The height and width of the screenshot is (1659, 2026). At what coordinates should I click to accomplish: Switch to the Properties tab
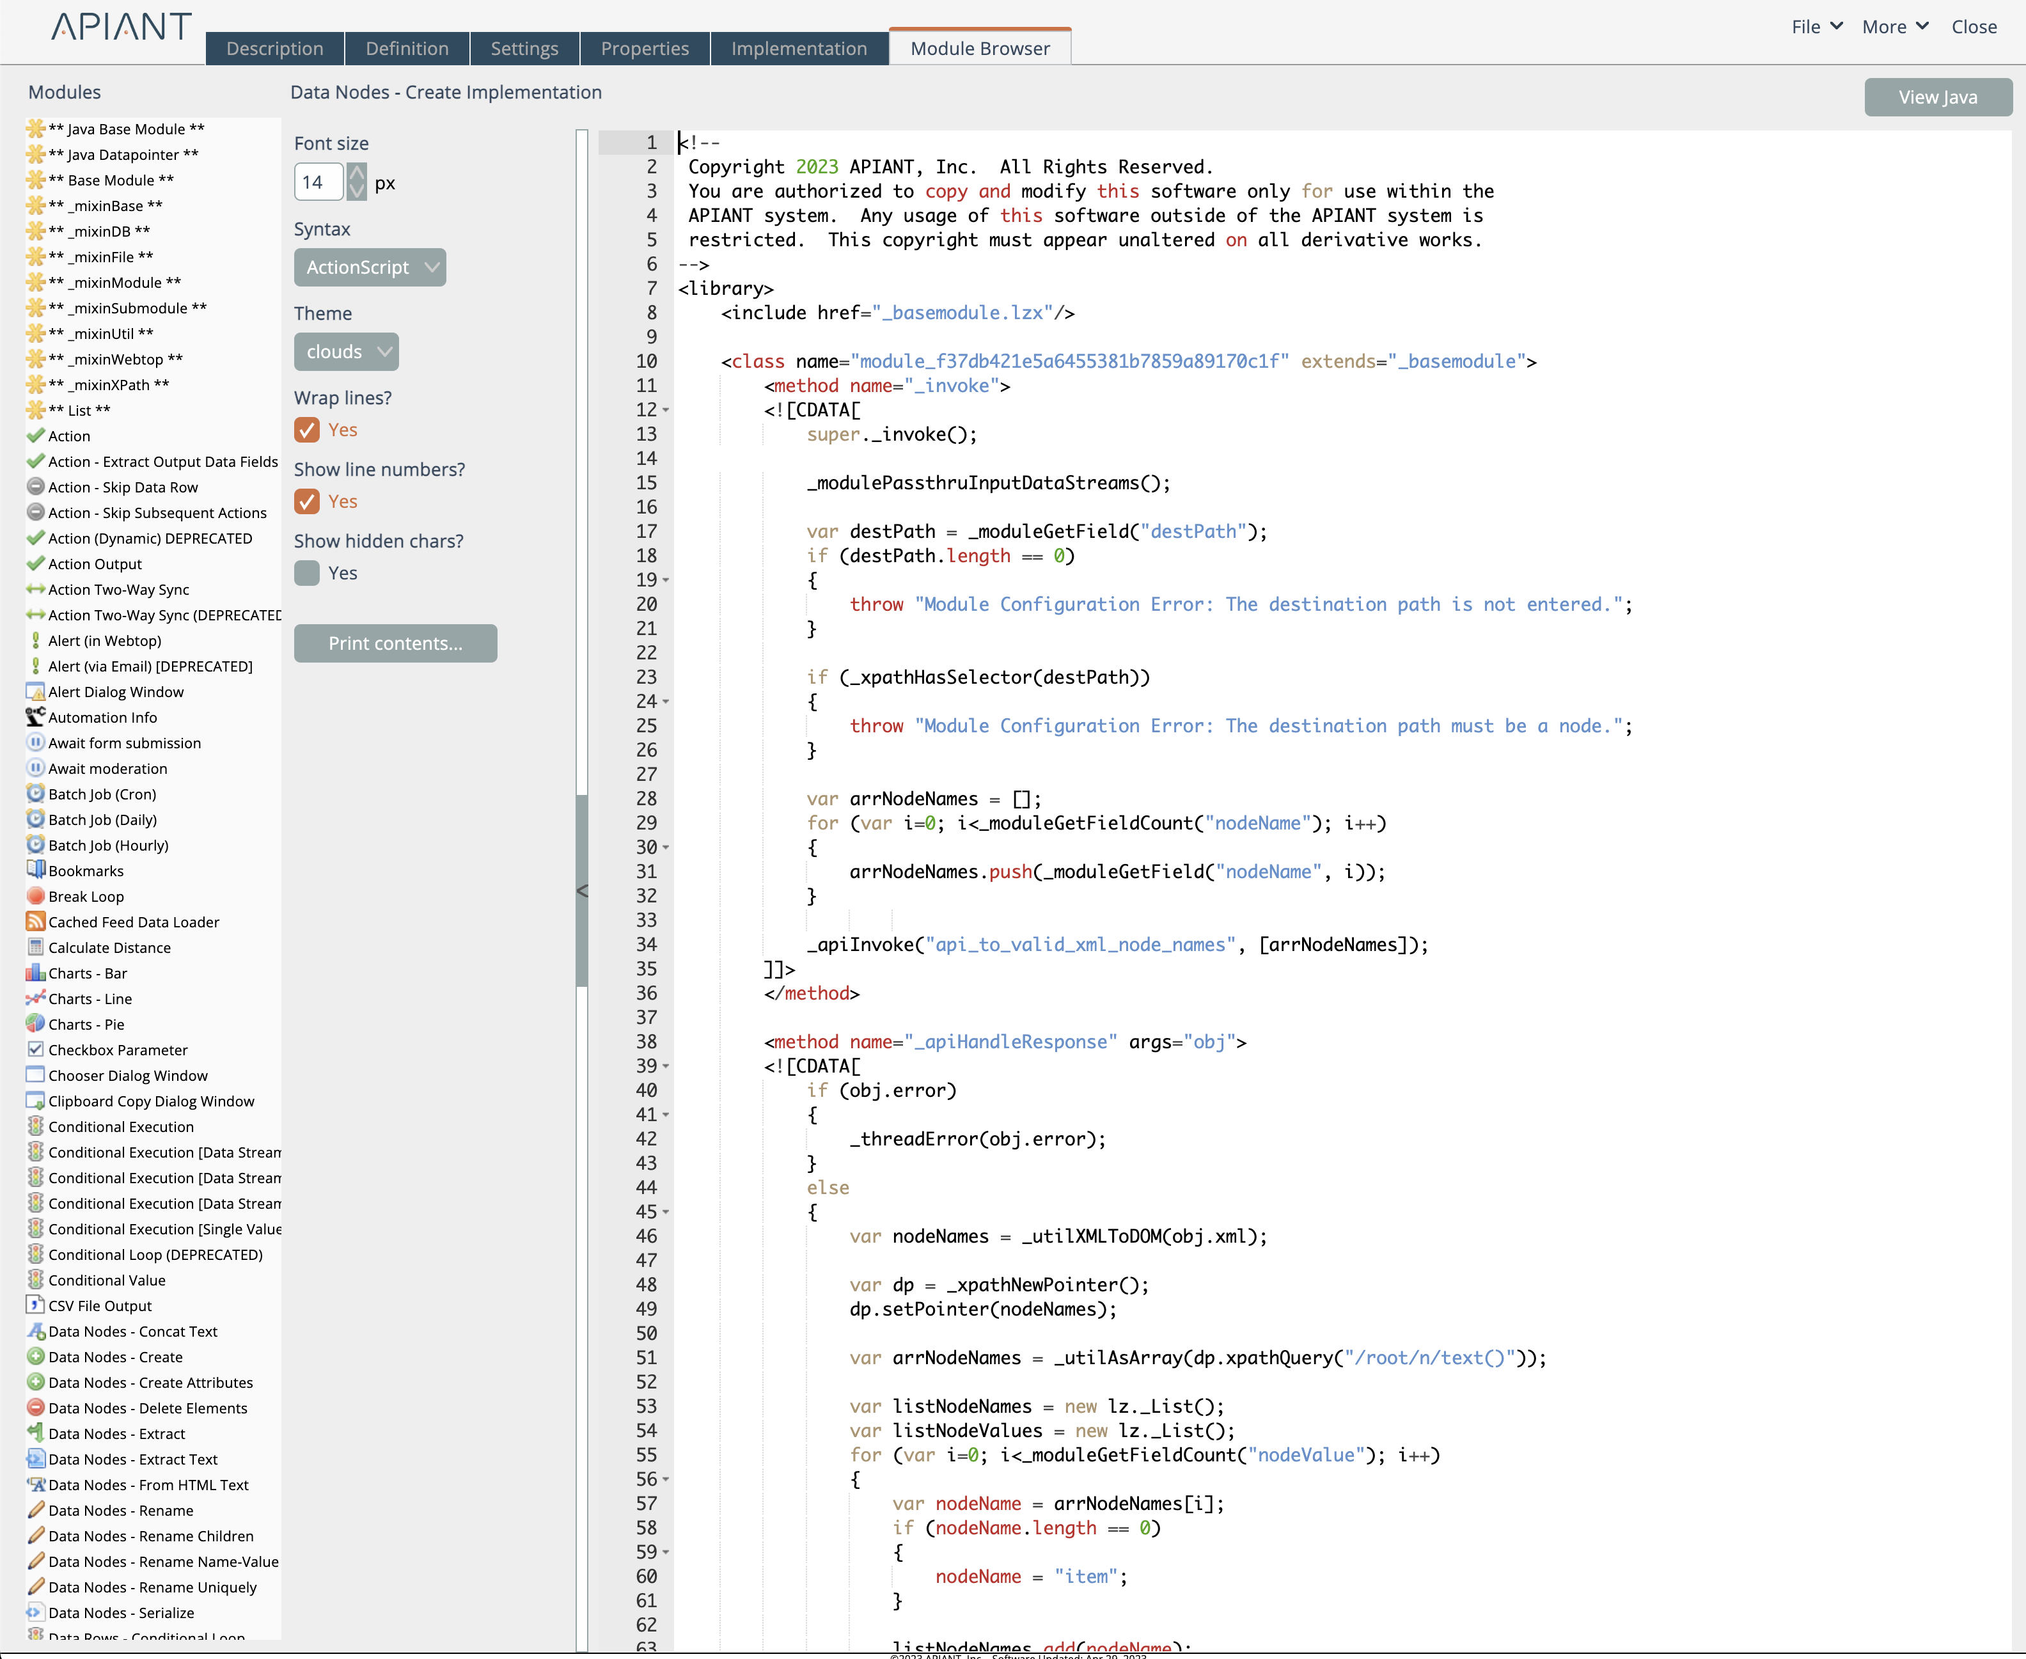coord(644,48)
